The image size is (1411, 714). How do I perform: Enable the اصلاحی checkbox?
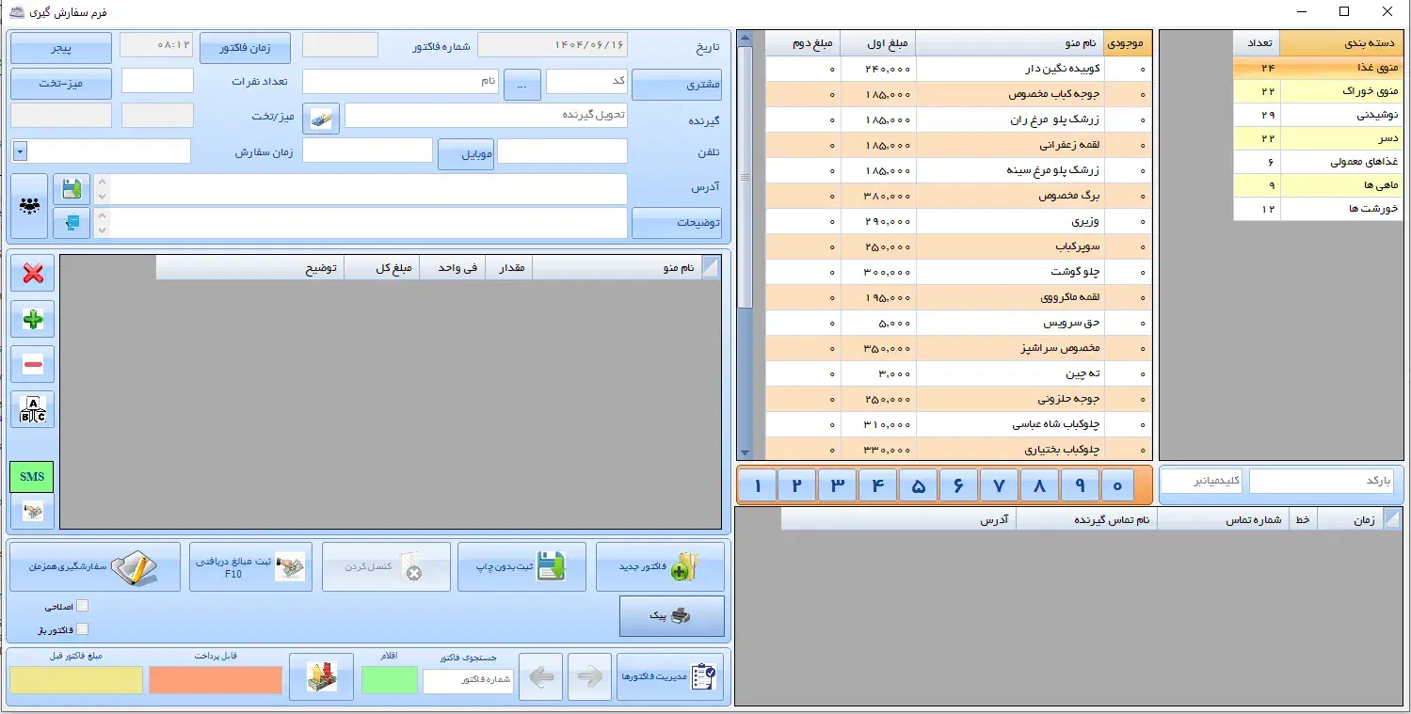[x=83, y=606]
